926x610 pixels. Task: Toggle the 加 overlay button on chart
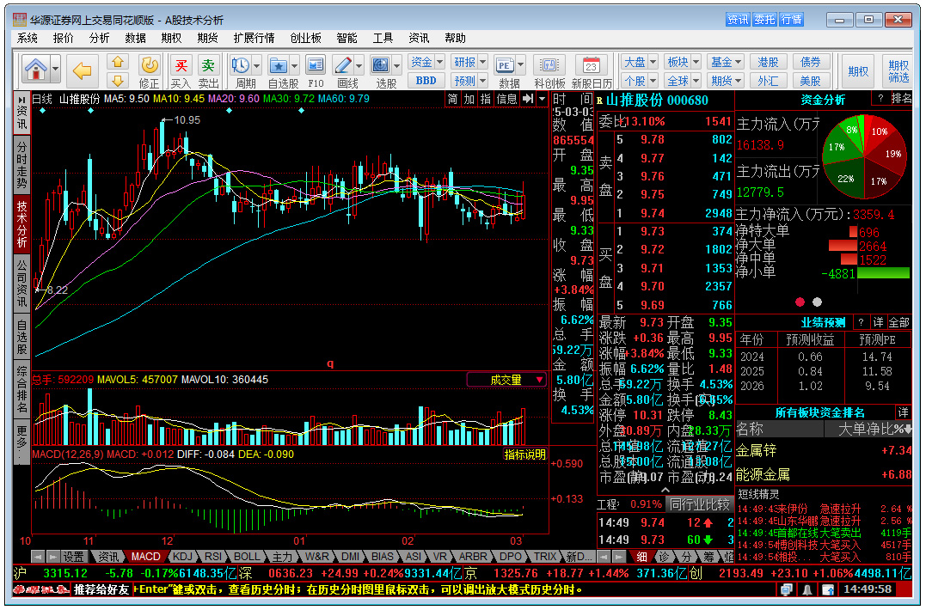click(469, 99)
